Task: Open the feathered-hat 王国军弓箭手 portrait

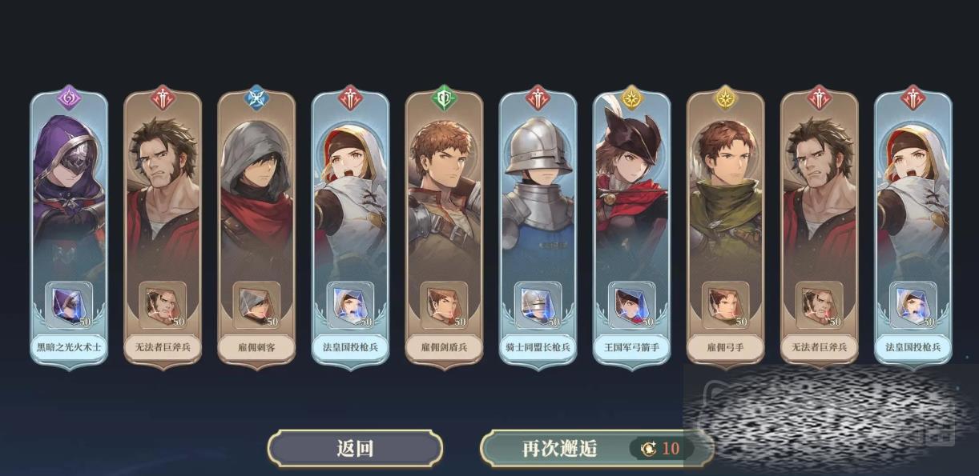Action: click(631, 192)
